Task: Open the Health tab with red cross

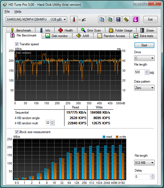Action: pos(66,30)
